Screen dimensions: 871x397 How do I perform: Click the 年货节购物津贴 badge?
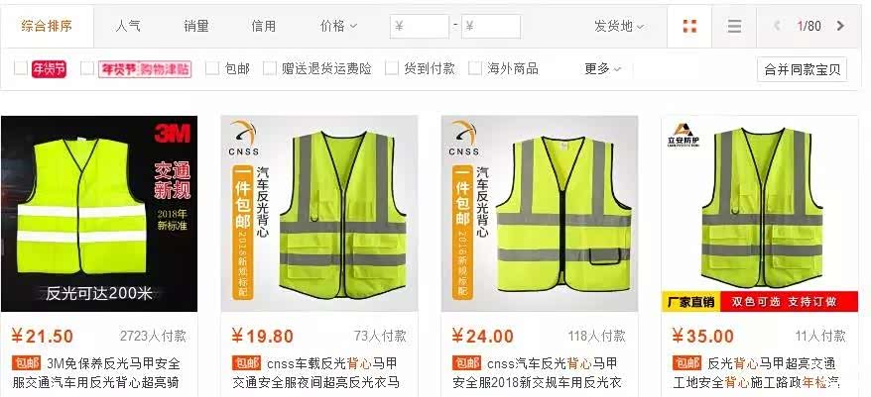pyautogui.click(x=145, y=68)
